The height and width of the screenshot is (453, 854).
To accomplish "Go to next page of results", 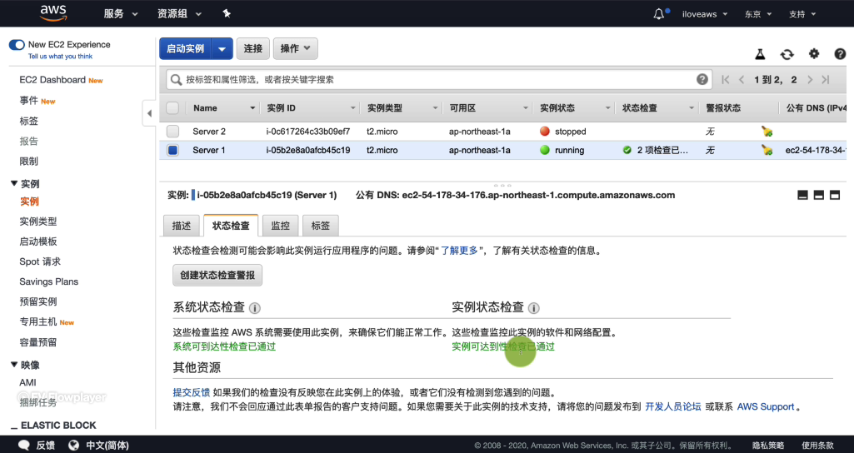I will [x=810, y=79].
